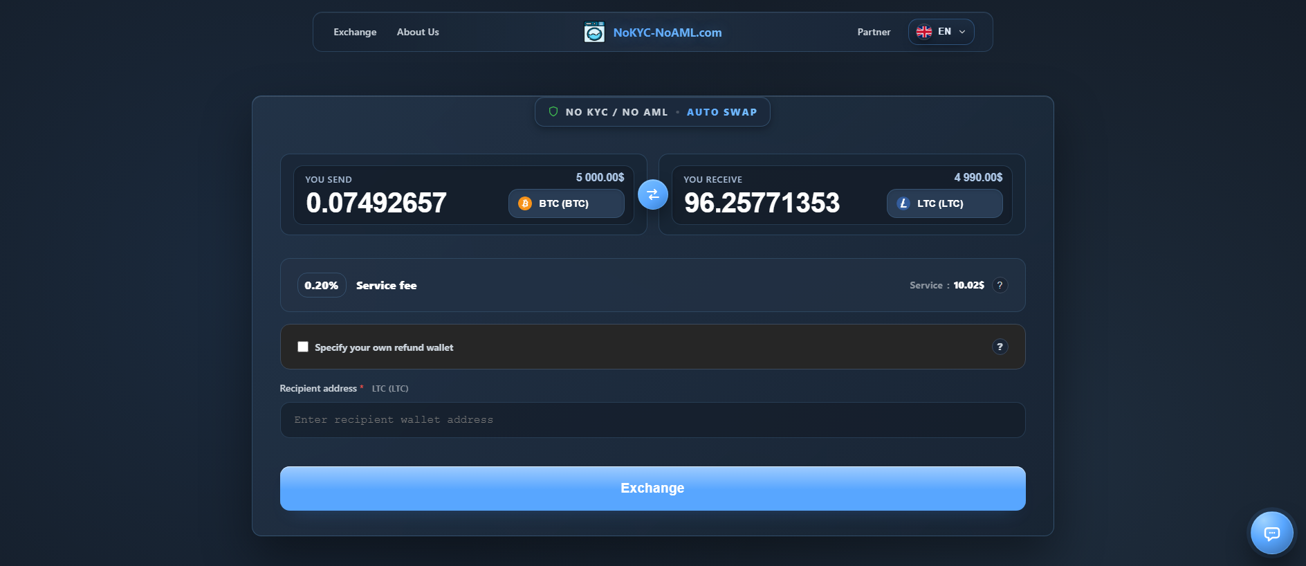Click the 5 000.00$ send value

[x=600, y=178]
